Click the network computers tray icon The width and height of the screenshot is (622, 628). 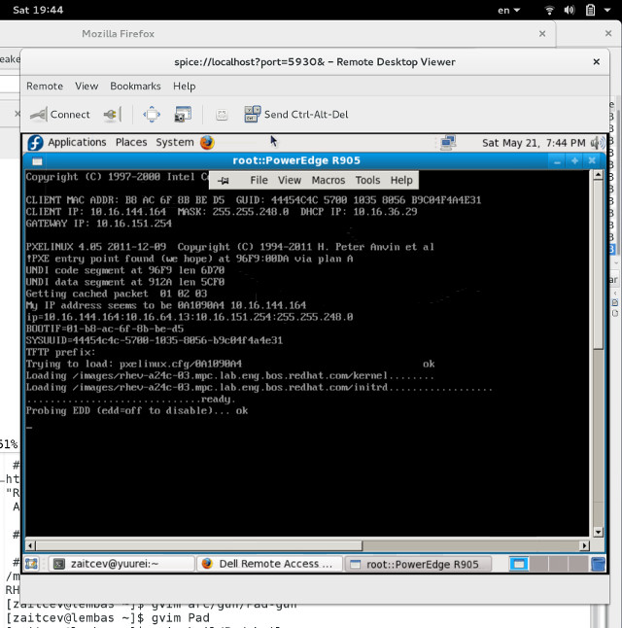coord(448,143)
